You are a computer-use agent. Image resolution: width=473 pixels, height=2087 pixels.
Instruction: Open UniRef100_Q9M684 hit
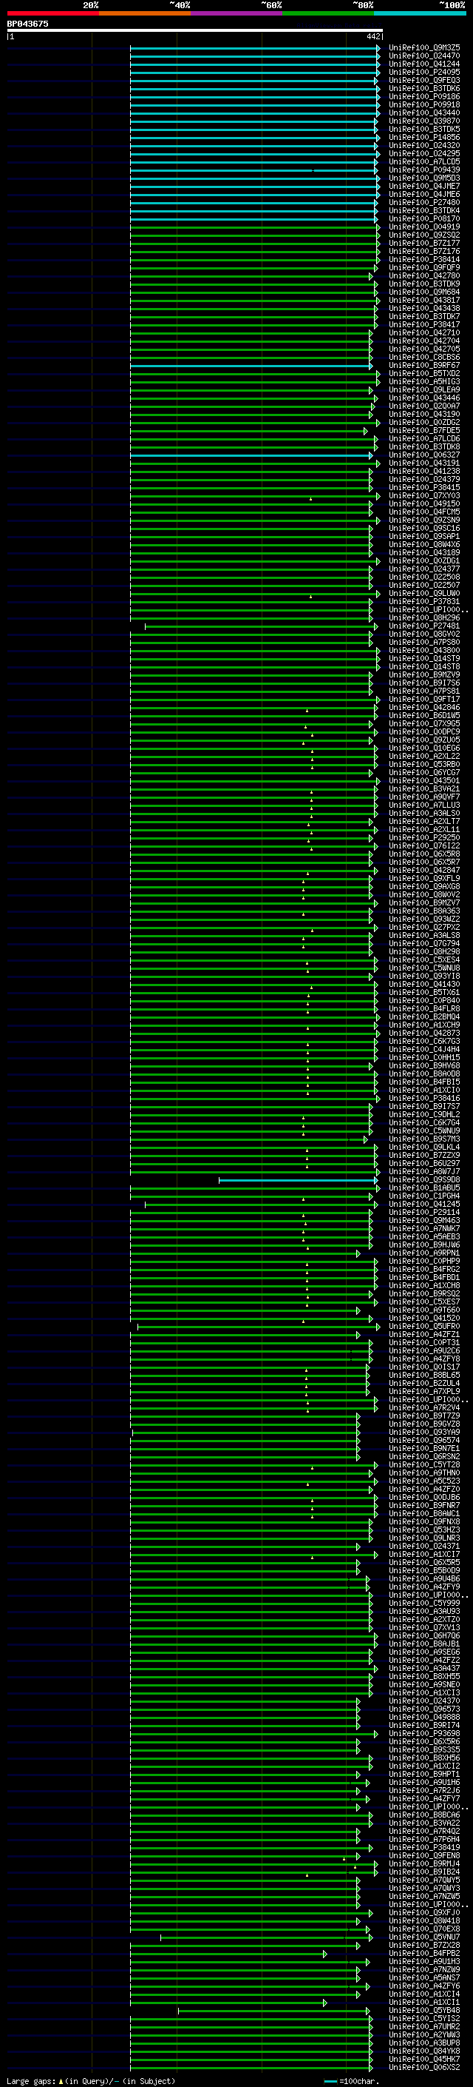click(424, 292)
